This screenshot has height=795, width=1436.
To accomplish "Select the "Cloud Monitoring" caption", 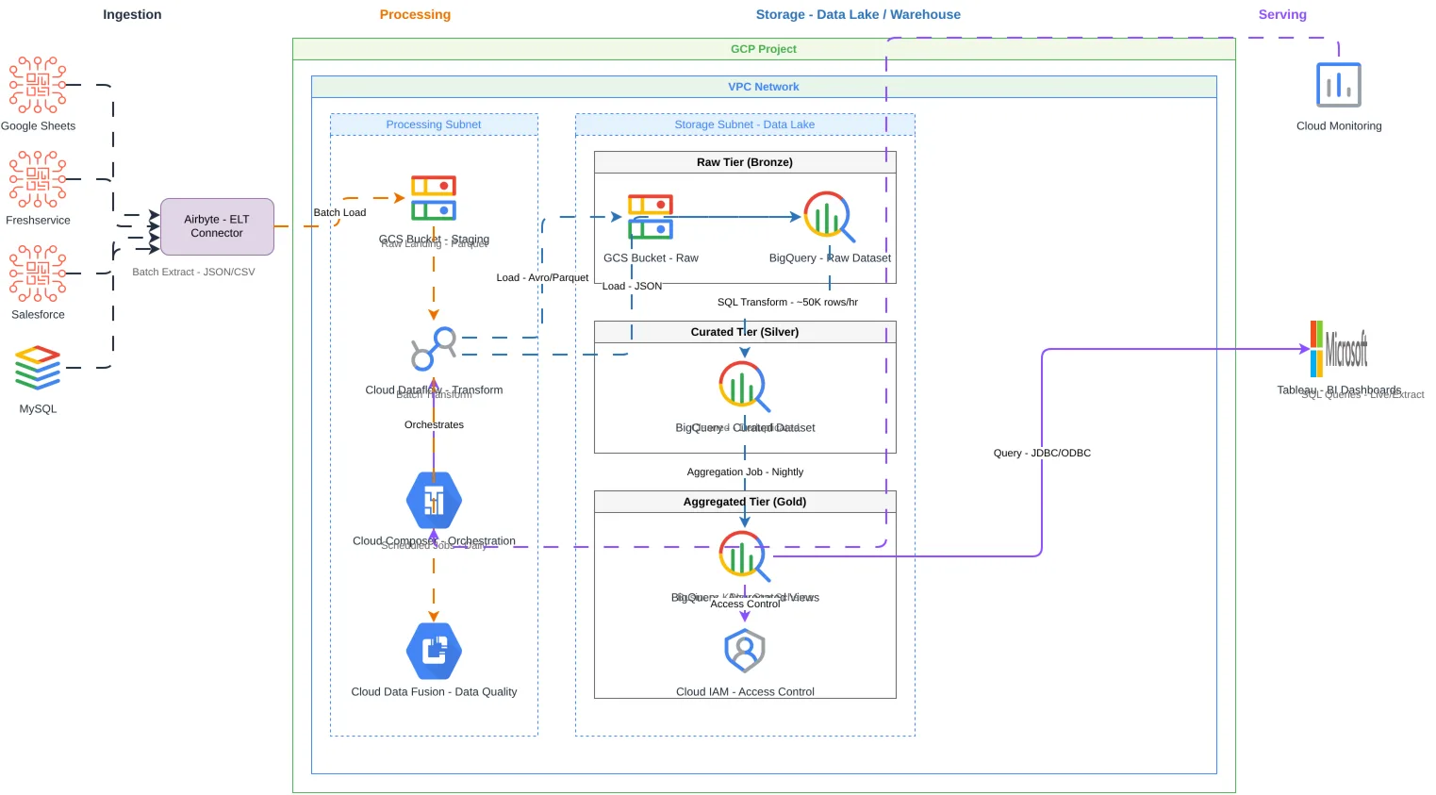I will (x=1339, y=125).
